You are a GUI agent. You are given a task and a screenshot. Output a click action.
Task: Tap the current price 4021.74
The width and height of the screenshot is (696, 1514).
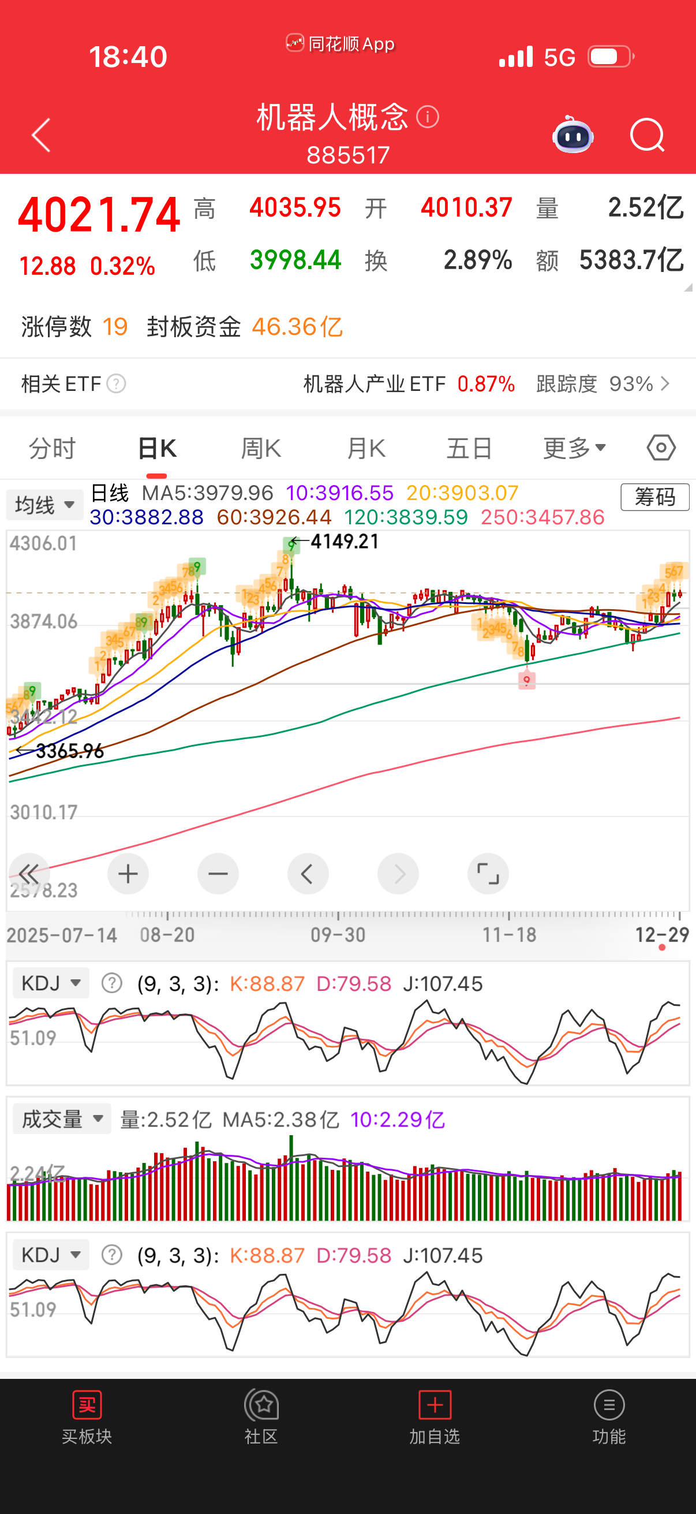pos(99,215)
